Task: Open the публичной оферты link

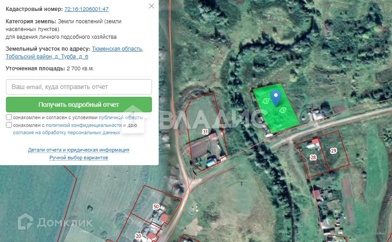Action: click(121, 117)
